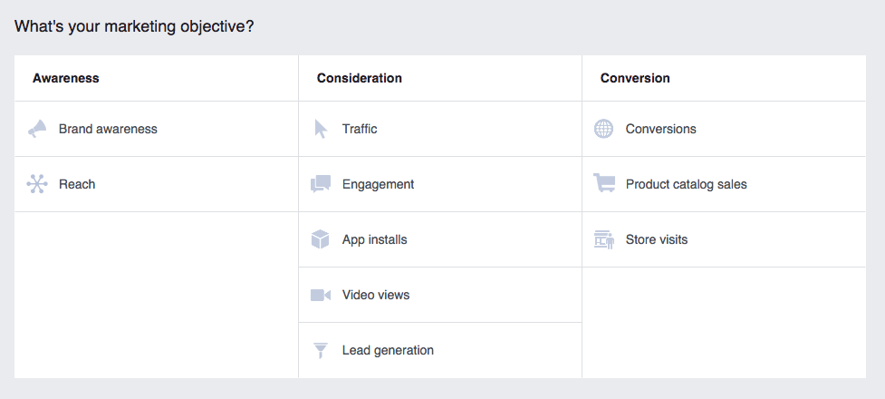Select the Engagement objective text
Screen dimensions: 885x399
coord(378,184)
